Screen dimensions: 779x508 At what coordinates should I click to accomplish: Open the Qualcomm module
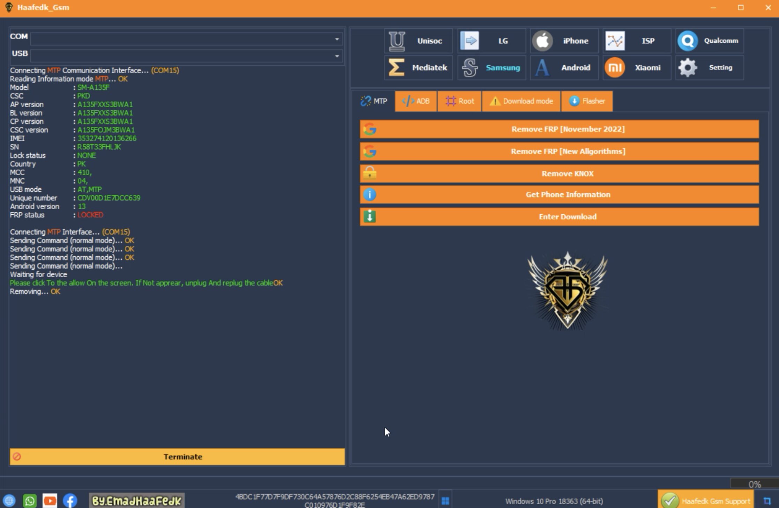pos(710,41)
